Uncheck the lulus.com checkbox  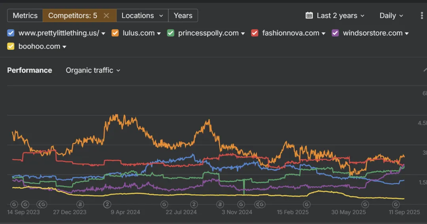115,33
